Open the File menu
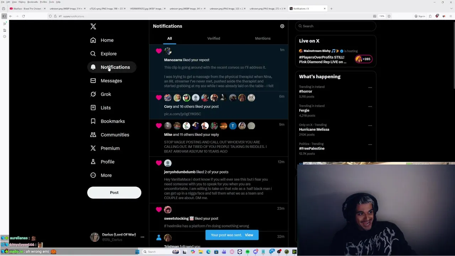The width and height of the screenshot is (455, 256). click(3, 2)
